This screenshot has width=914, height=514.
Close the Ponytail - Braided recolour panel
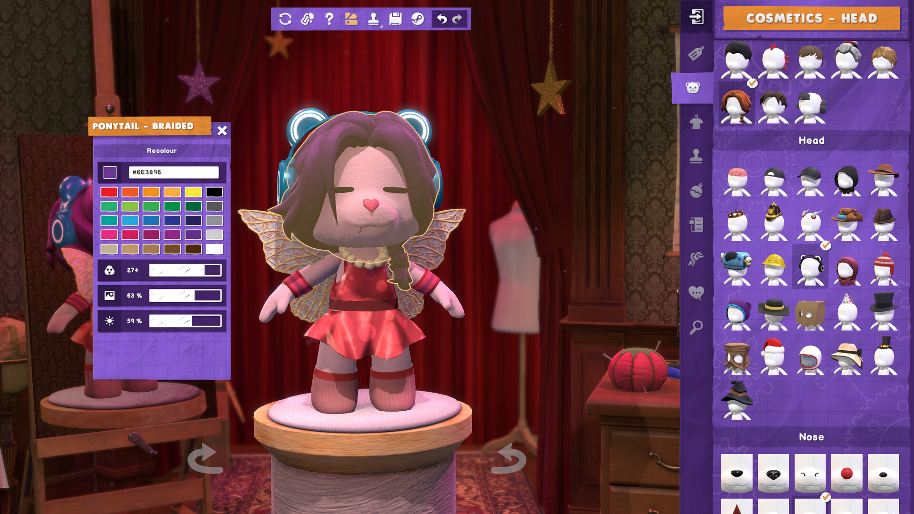(x=222, y=131)
